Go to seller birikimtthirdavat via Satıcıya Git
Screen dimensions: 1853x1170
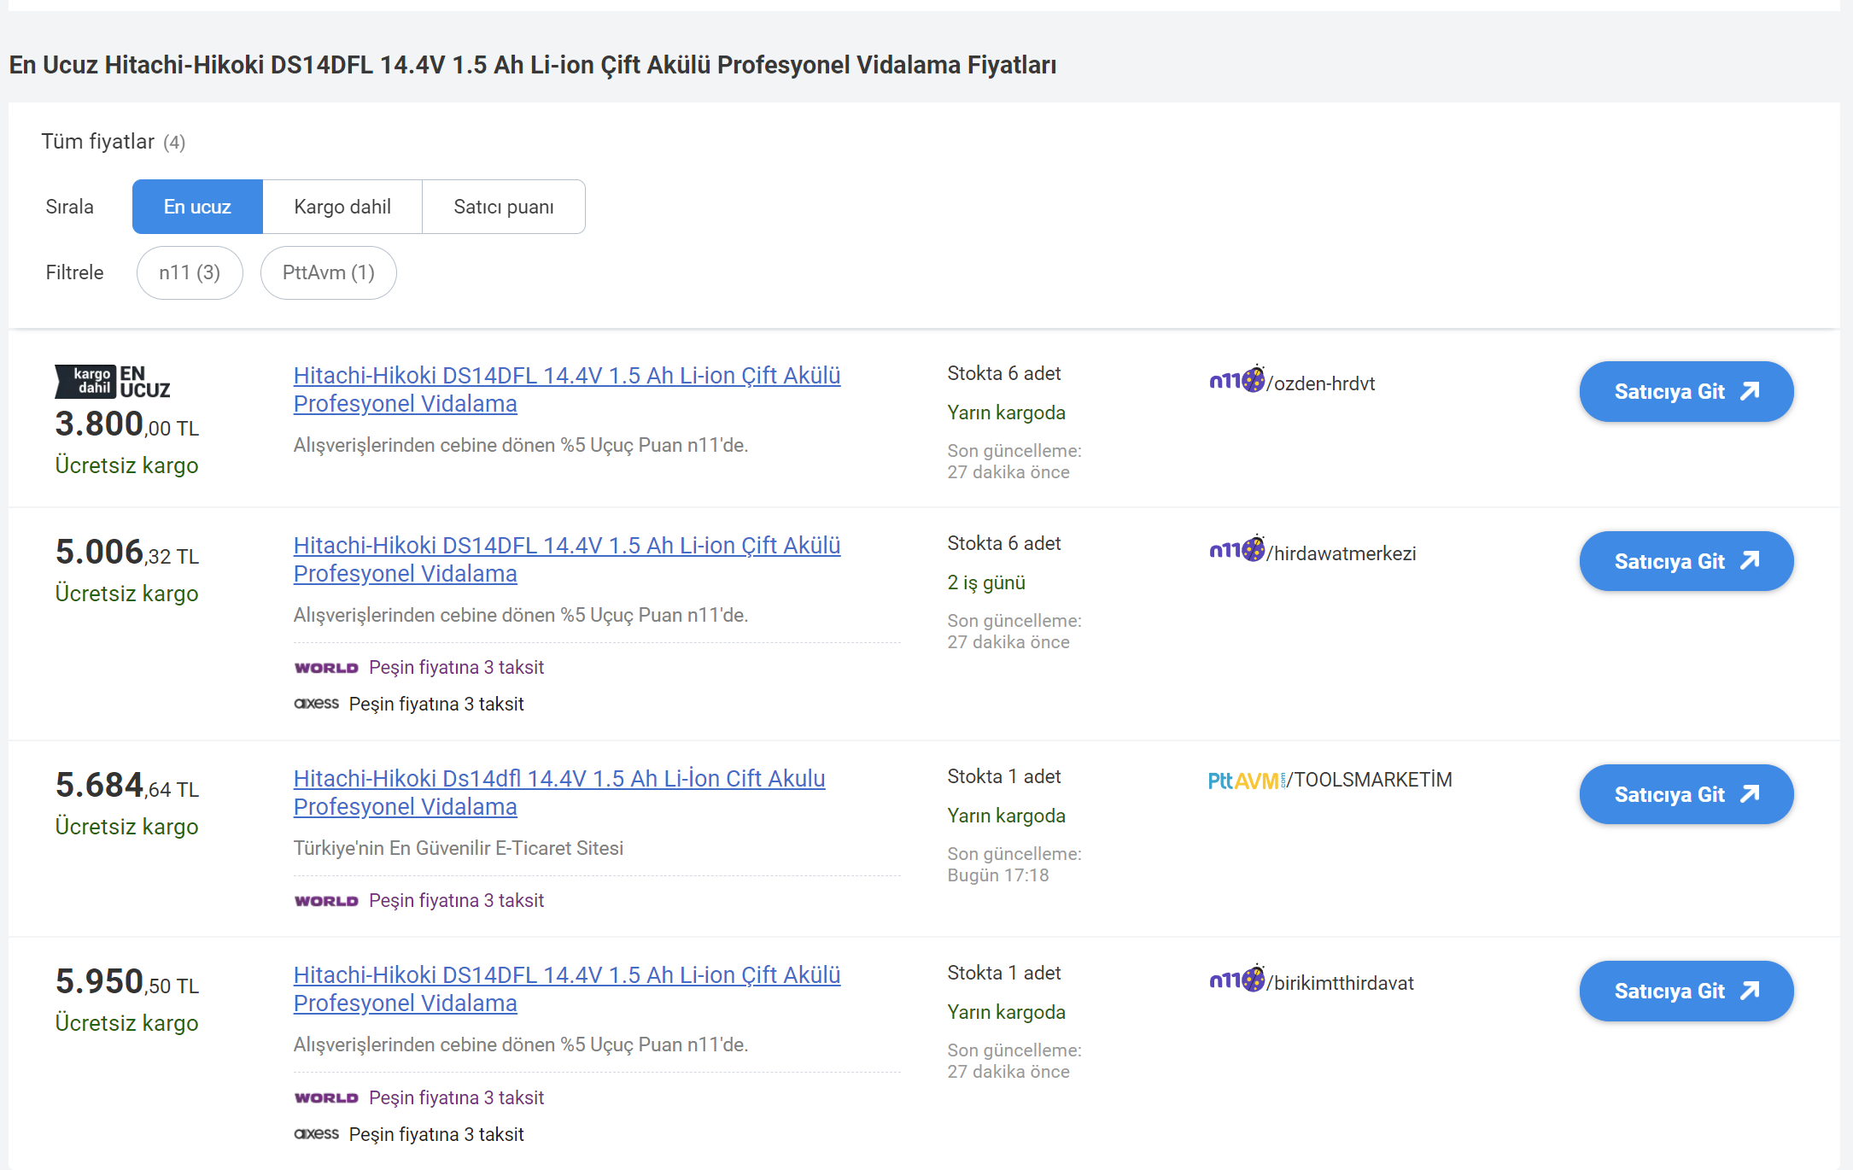click(1686, 991)
